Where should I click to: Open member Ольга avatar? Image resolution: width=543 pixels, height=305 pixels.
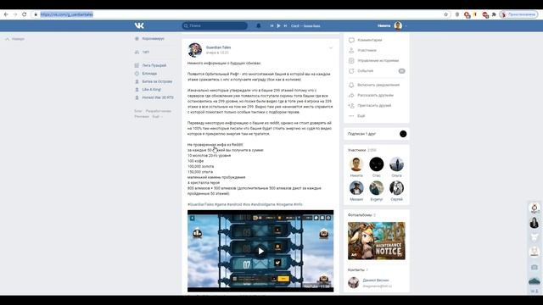tap(396, 164)
